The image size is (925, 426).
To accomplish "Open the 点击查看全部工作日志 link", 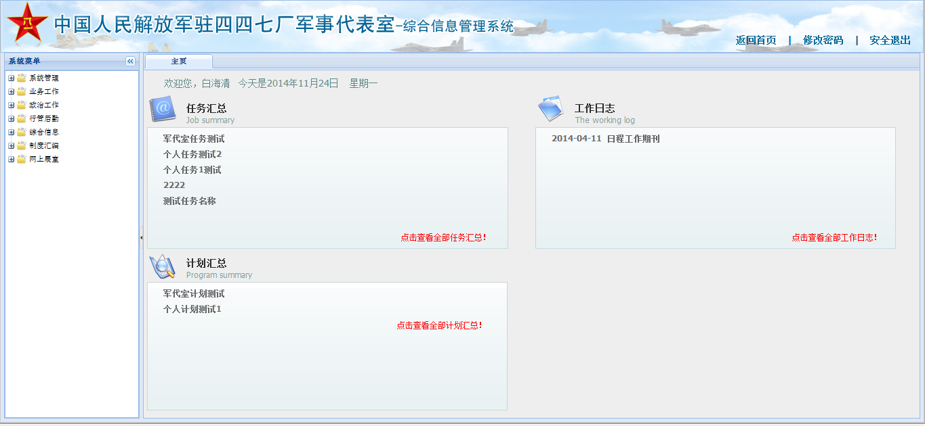I will click(x=834, y=238).
